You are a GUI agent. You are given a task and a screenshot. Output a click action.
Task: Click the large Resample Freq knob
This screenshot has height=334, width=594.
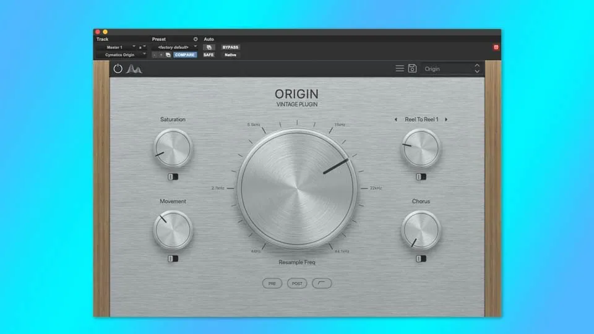[297, 188]
